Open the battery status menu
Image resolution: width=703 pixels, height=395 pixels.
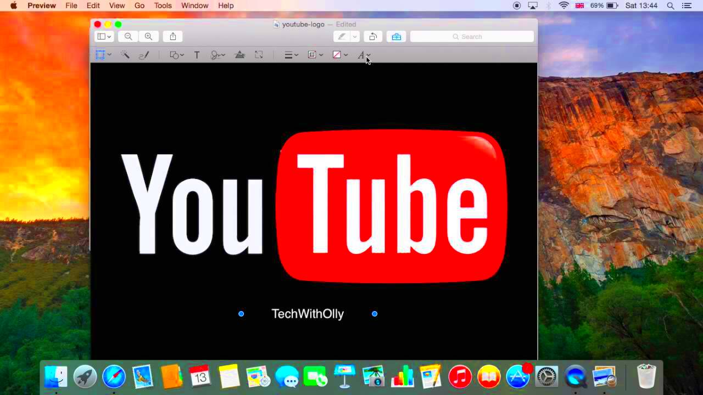click(604, 5)
